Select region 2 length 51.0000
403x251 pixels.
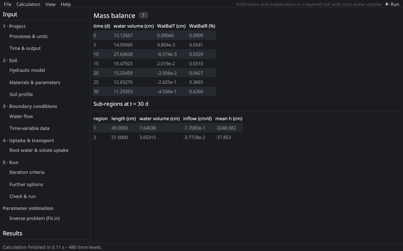pos(120,137)
